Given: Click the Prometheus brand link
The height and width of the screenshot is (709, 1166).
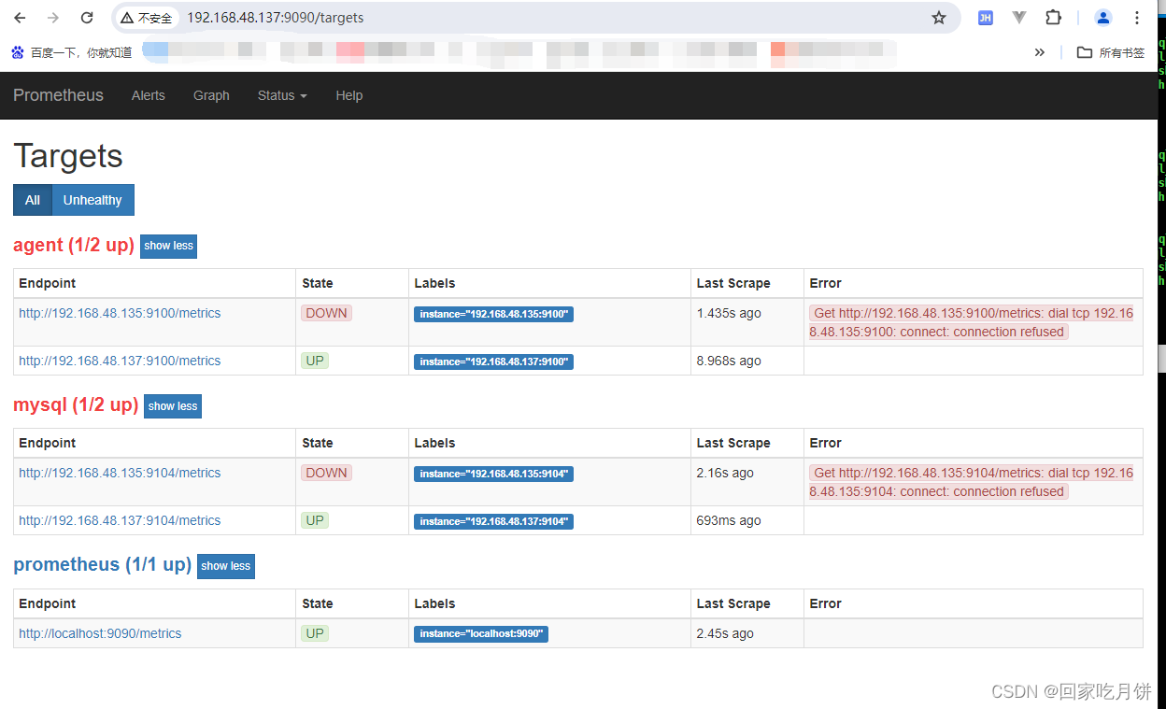Looking at the screenshot, I should tap(58, 95).
